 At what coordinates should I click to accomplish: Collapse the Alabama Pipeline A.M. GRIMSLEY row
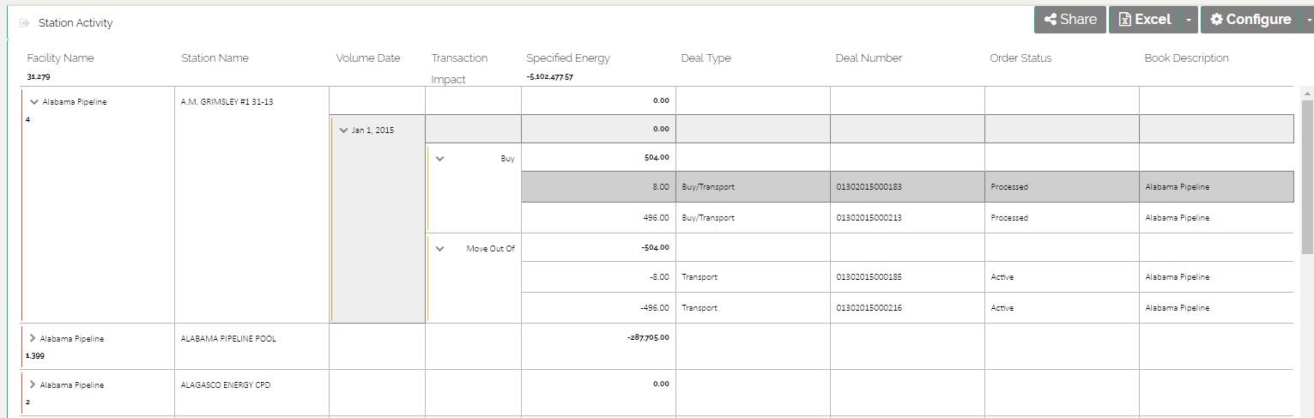(x=34, y=101)
